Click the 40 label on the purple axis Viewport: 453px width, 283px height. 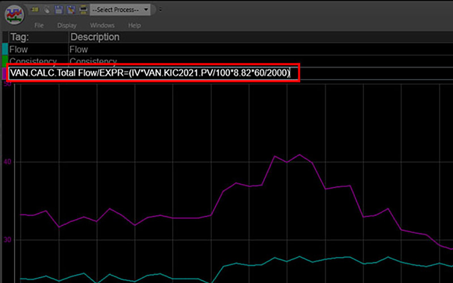pos(7,161)
